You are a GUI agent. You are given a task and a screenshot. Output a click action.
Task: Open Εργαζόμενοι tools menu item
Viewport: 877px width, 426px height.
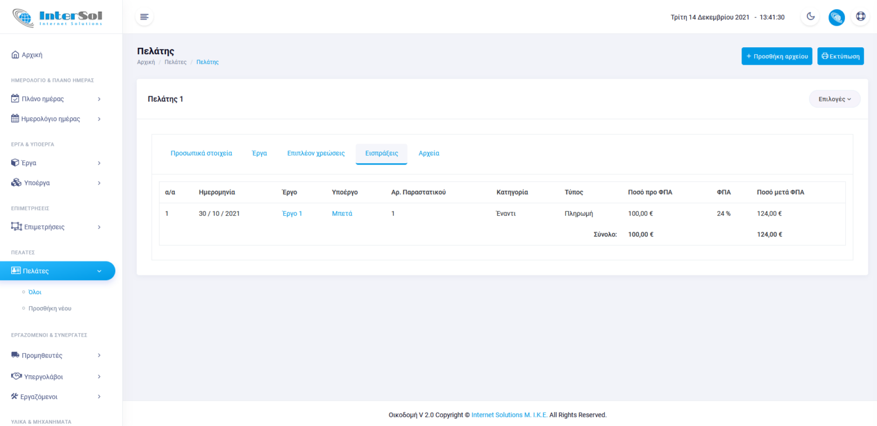56,397
